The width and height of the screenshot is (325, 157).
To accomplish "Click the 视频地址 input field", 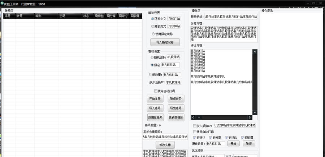I will [x=231, y=17].
